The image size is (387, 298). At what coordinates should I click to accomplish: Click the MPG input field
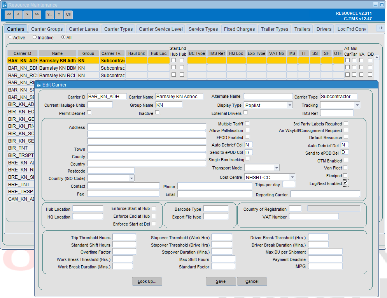click(325, 266)
